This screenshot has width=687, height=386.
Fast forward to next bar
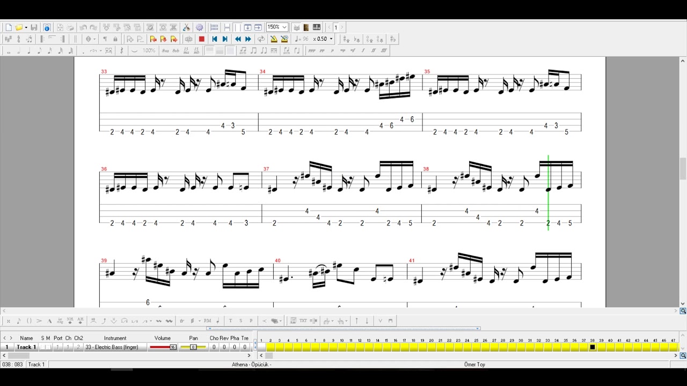point(248,39)
